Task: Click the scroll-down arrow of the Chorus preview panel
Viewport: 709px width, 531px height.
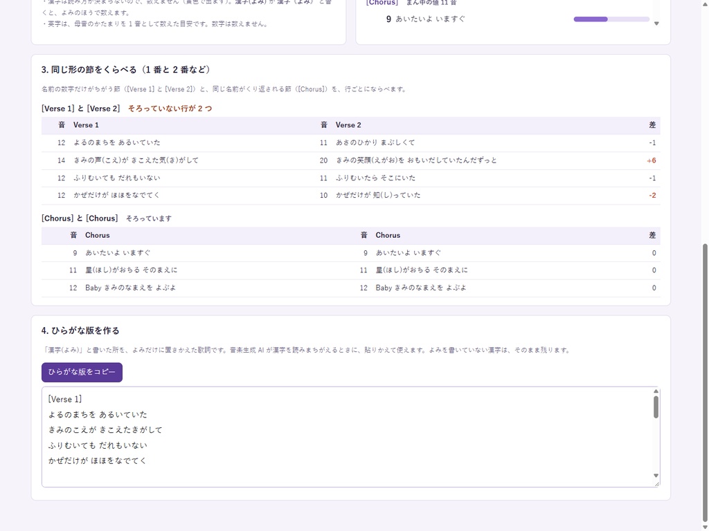Action: tap(656, 24)
